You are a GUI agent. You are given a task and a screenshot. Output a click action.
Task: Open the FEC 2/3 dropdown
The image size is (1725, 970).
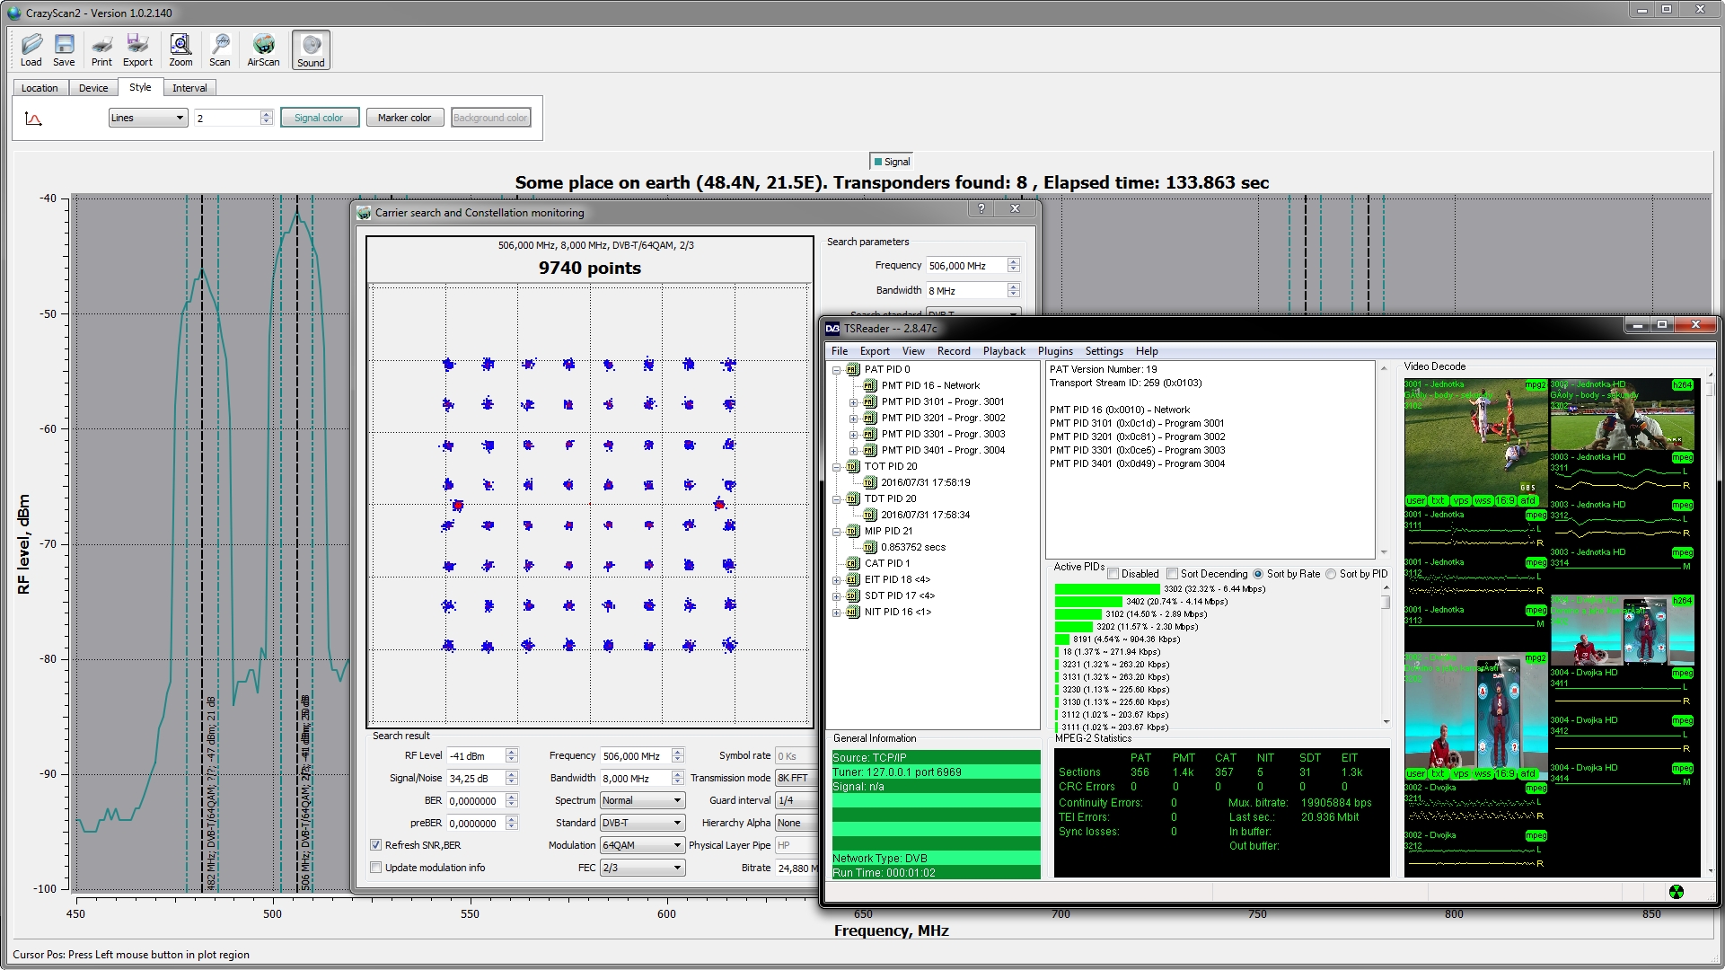(x=642, y=868)
